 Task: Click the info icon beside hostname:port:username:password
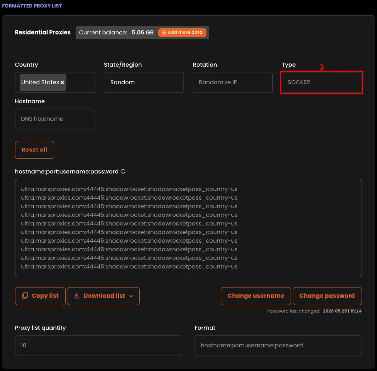123,171
